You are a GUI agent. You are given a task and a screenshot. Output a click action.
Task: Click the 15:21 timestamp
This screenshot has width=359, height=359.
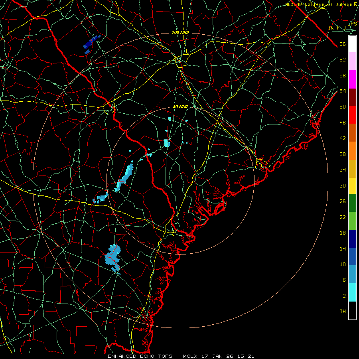246,356
